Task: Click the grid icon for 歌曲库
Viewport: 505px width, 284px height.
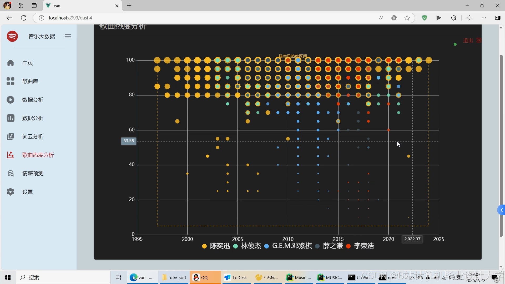Action: [11, 81]
